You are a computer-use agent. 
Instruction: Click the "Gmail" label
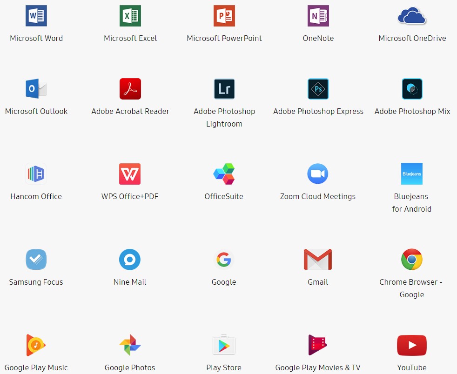pyautogui.click(x=318, y=282)
